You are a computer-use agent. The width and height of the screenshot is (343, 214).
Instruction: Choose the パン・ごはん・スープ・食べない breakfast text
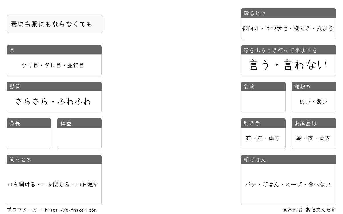pyautogui.click(x=288, y=185)
